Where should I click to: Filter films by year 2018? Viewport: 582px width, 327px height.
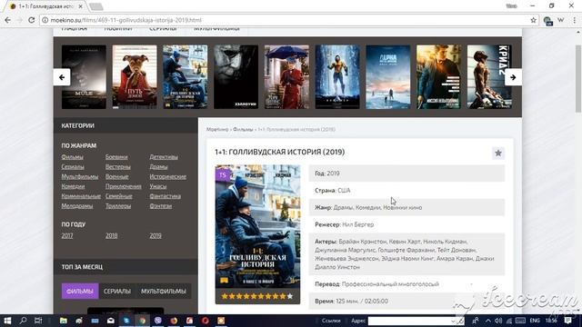pyautogui.click(x=111, y=235)
